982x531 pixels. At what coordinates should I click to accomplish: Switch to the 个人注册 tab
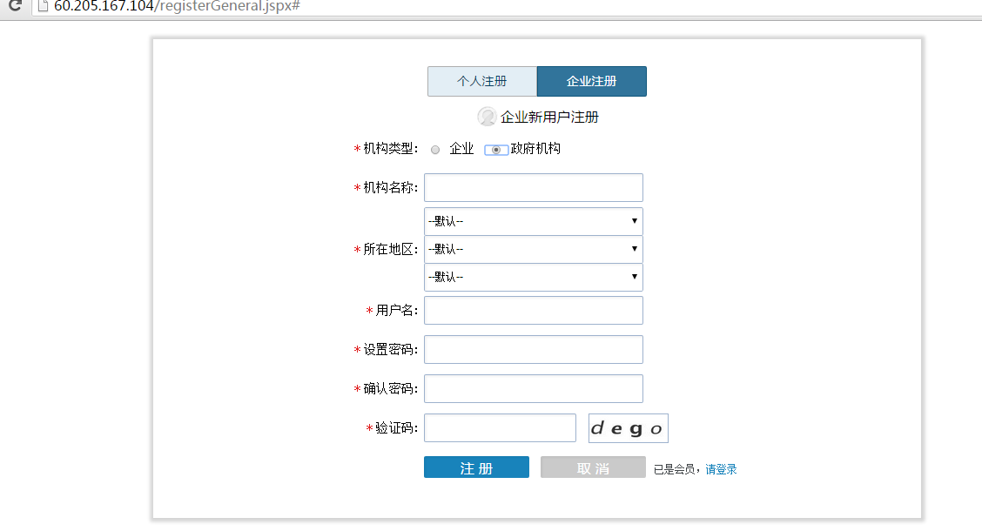point(482,81)
